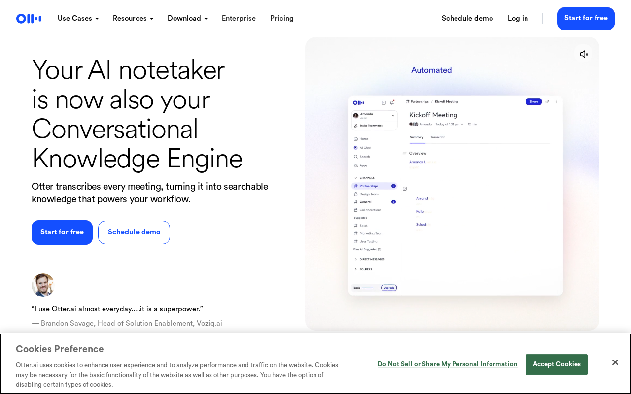Open the Enterprise page

(239, 19)
